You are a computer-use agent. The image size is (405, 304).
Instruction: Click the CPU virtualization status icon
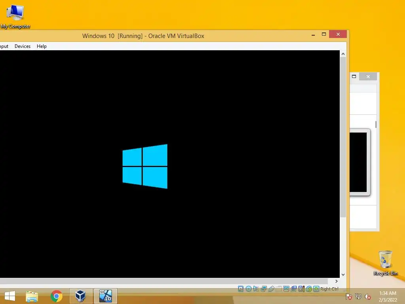[x=301, y=289]
